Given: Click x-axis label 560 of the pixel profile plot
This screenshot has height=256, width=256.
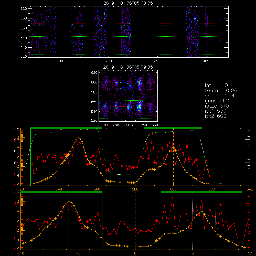Looking at the screenshot, I should coord(97,189).
